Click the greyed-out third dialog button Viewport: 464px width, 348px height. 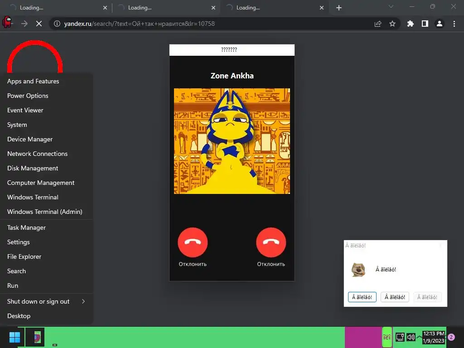click(427, 297)
